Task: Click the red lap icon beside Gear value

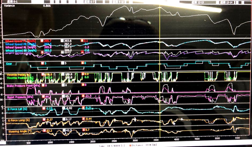Action: click(42, 63)
